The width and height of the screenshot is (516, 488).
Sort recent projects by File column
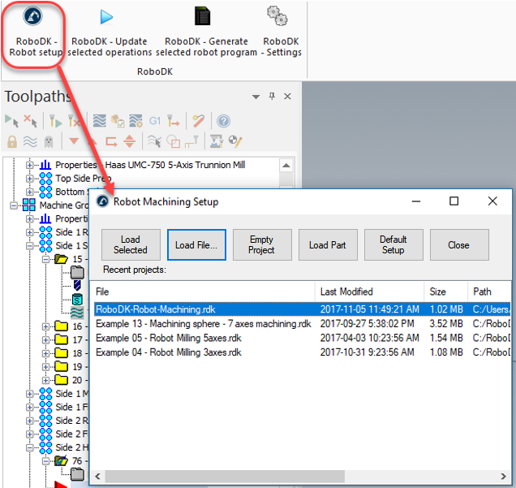pos(203,292)
